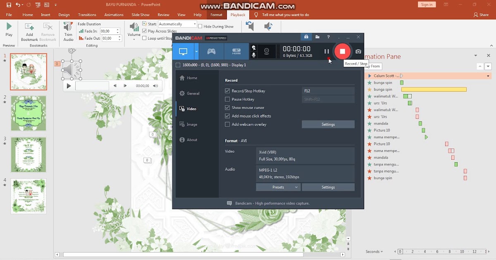Enable the Pause Hotkey checkbox
This screenshot has height=260, width=496.
tap(227, 99)
